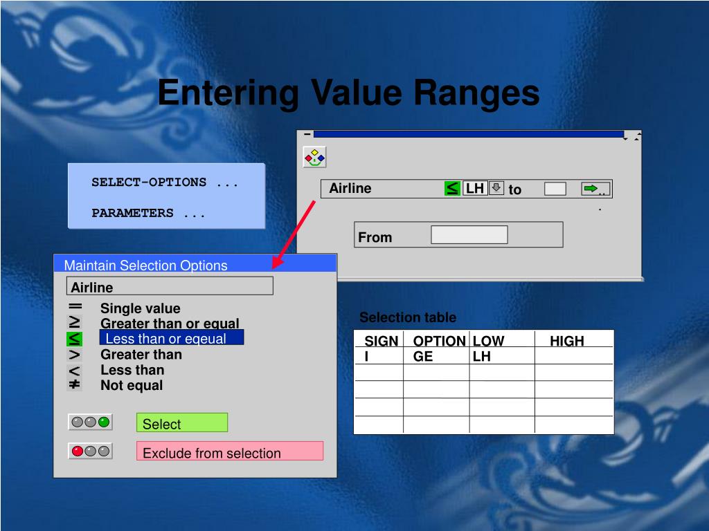Select the equals sign Single value icon
This screenshot has width=709, height=531.
pyautogui.click(x=75, y=306)
